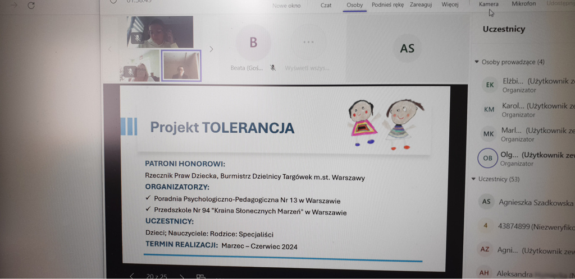Select the highlighted video thumbnail with purple border
This screenshot has height=279, width=575.
181,66
